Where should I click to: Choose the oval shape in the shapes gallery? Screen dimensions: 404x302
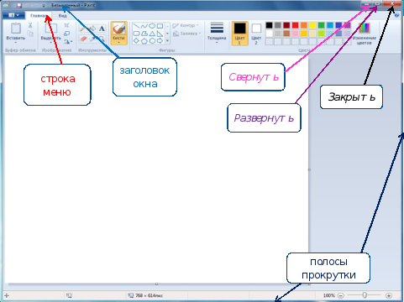[x=152, y=26]
